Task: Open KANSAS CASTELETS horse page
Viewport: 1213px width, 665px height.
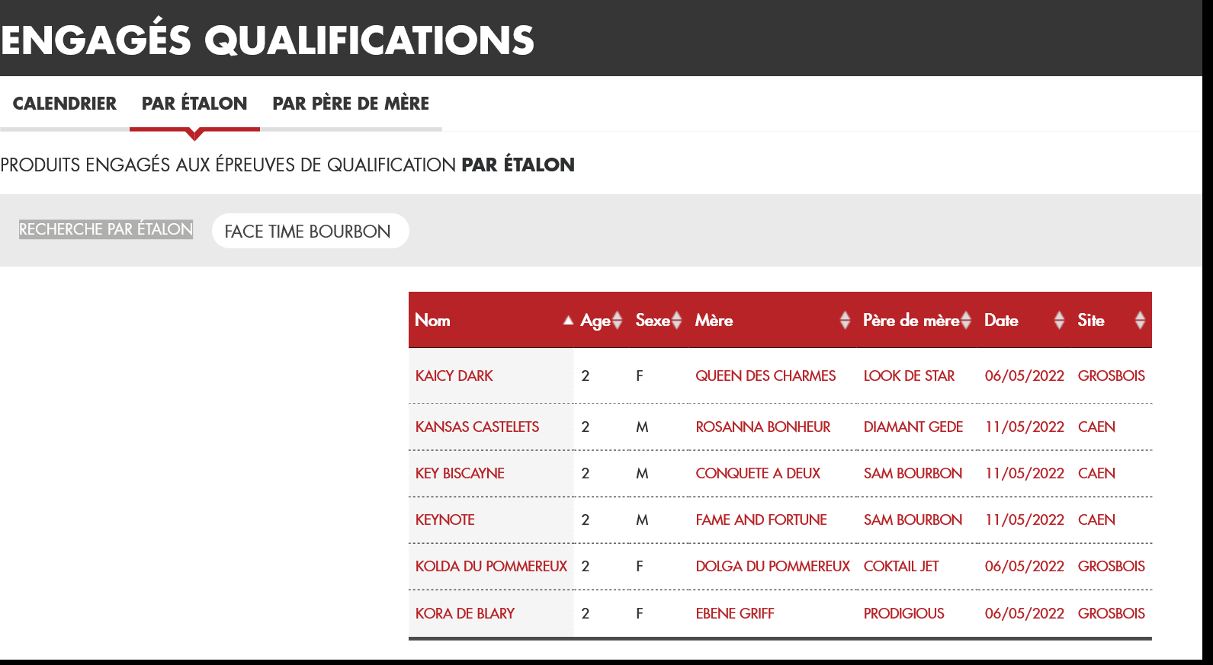Action: pyautogui.click(x=477, y=427)
